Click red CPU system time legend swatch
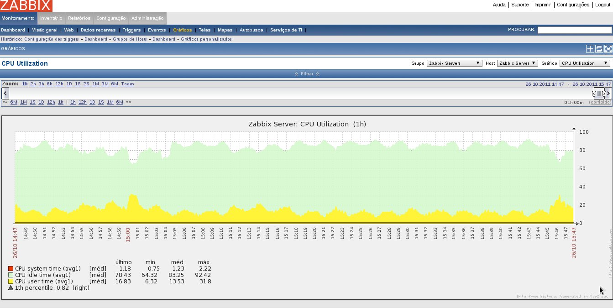Screen dimensions: 613x308 [11, 269]
